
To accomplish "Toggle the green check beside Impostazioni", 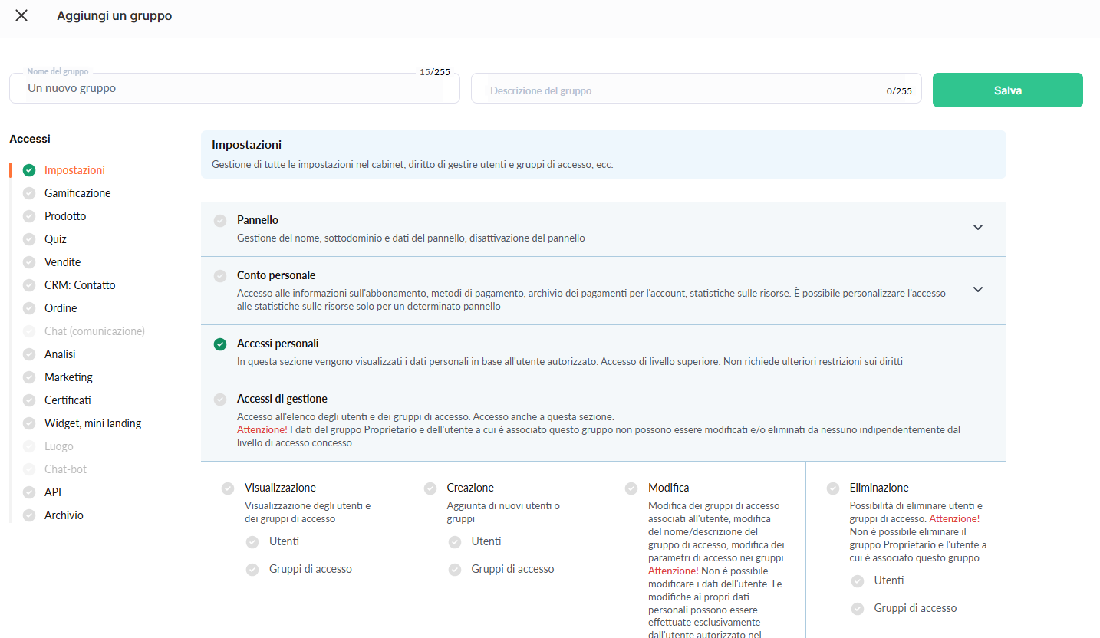I will (x=29, y=170).
